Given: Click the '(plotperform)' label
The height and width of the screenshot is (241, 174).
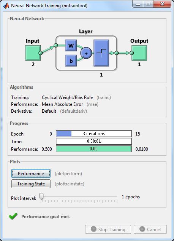Looking at the screenshot, I should [x=68, y=174].
